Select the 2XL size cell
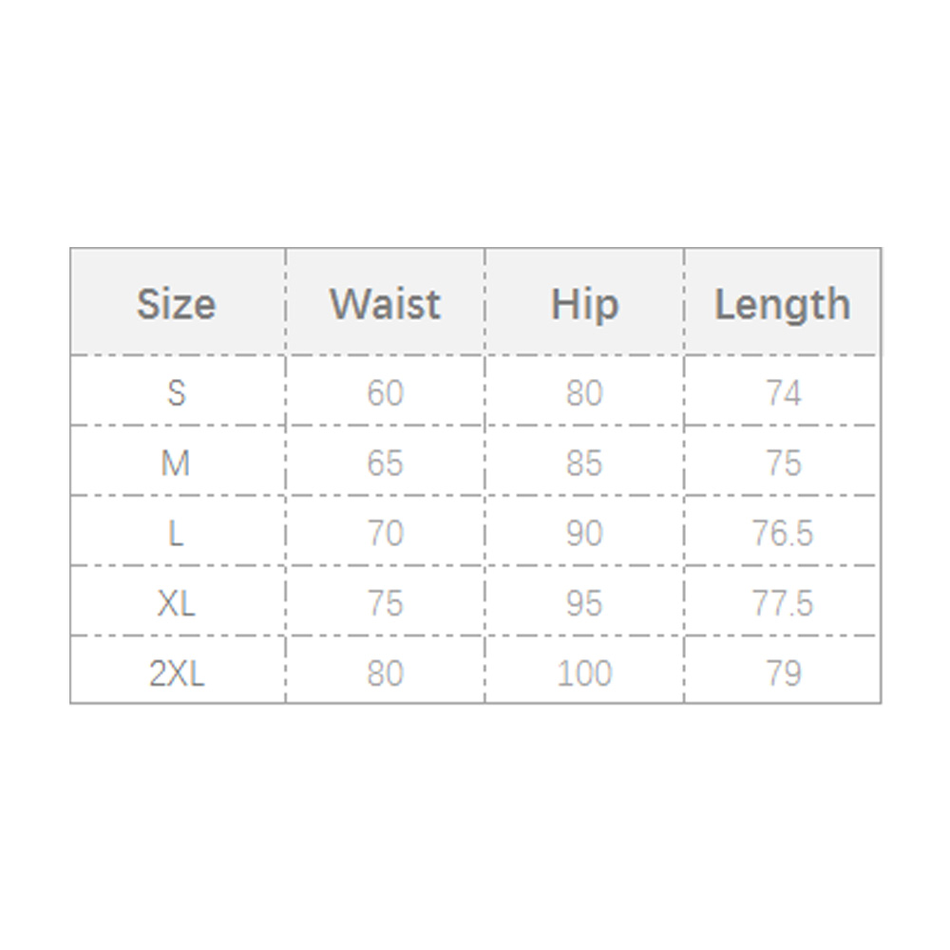 [x=176, y=674]
